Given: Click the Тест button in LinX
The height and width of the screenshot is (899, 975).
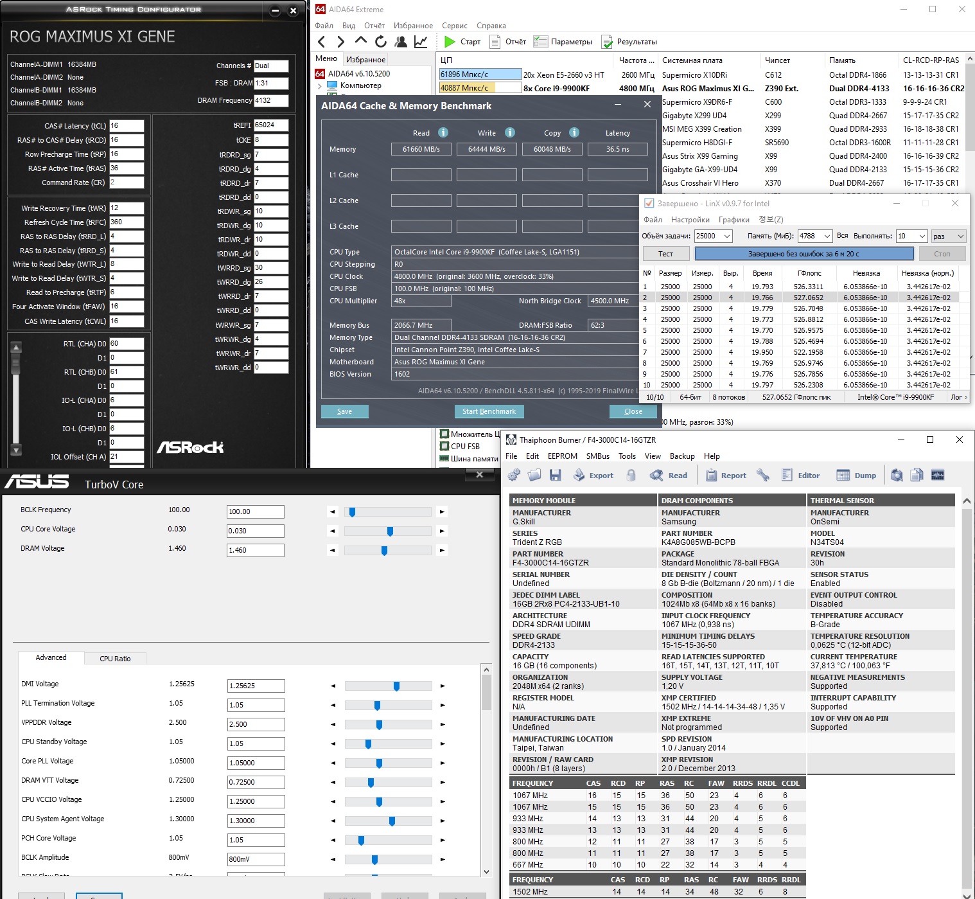Looking at the screenshot, I should point(666,254).
